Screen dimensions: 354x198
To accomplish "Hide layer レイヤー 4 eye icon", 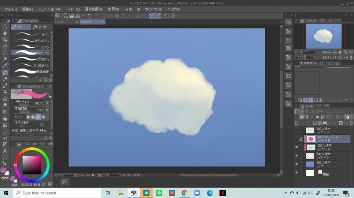I will tap(297, 148).
